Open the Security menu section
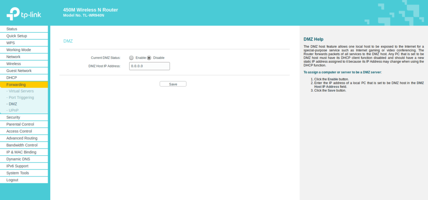Viewport: 428px width, 200px height. pyautogui.click(x=13, y=118)
